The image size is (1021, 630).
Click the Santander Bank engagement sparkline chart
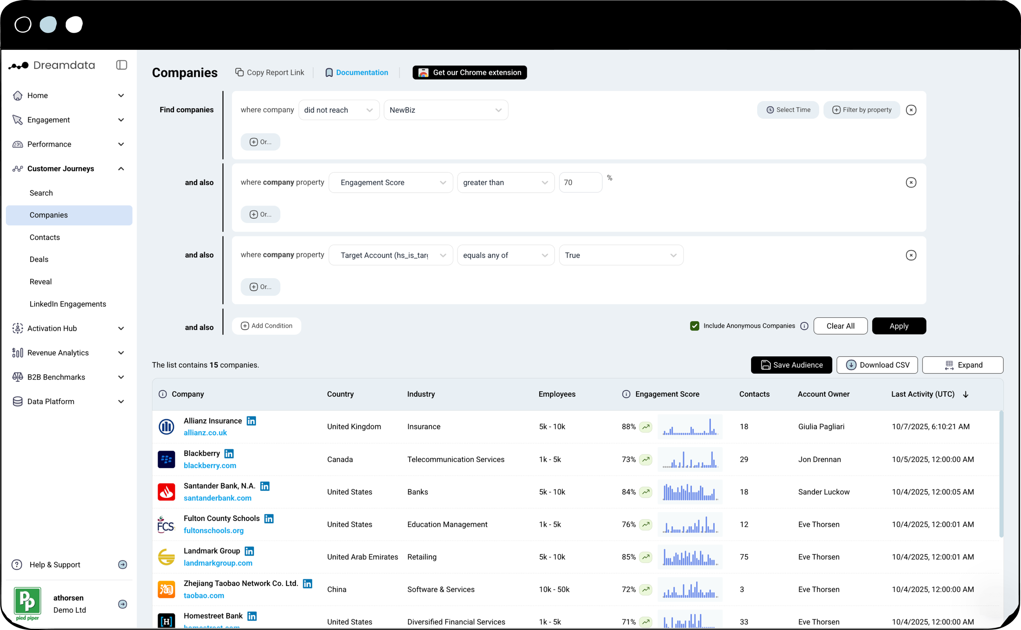coord(689,492)
